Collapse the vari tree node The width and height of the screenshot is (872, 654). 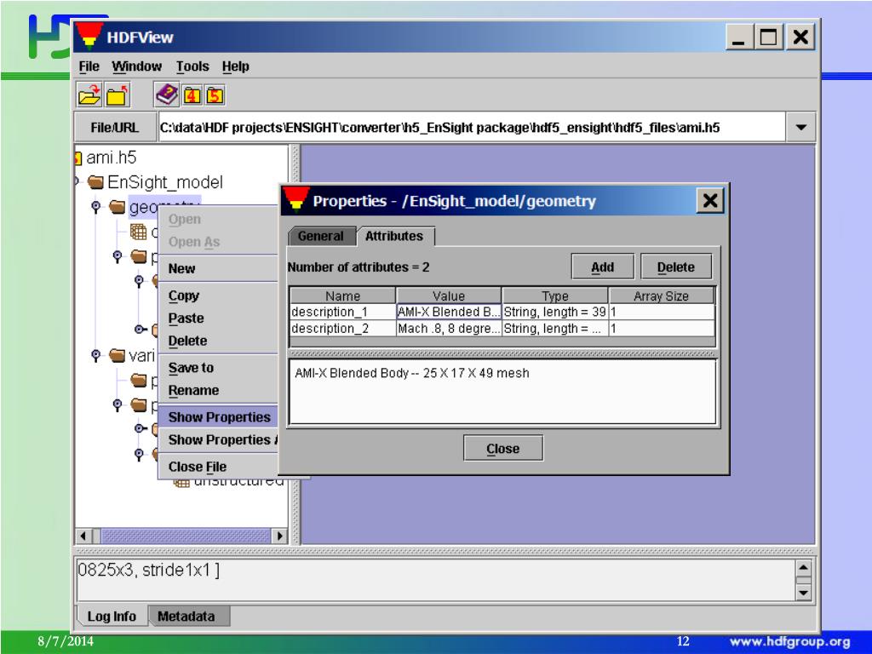tap(95, 355)
